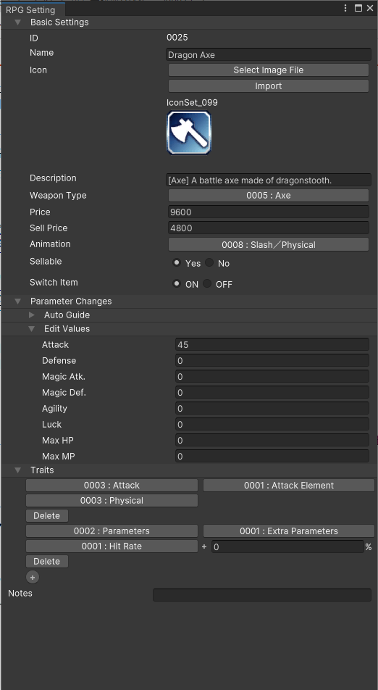Open the panel's three-dot options menu
The height and width of the screenshot is (690, 378).
click(x=345, y=8)
